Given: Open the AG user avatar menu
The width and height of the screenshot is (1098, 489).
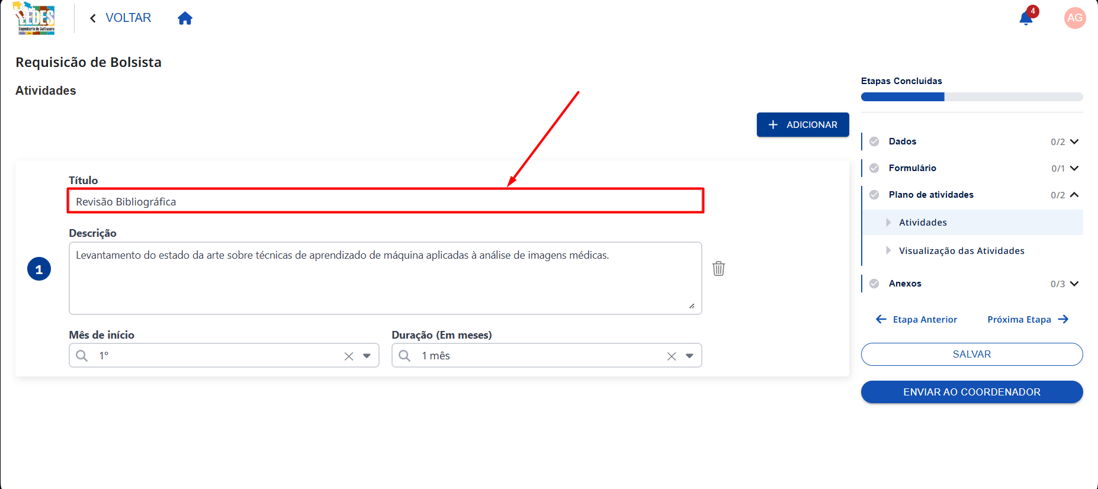Looking at the screenshot, I should tap(1075, 18).
